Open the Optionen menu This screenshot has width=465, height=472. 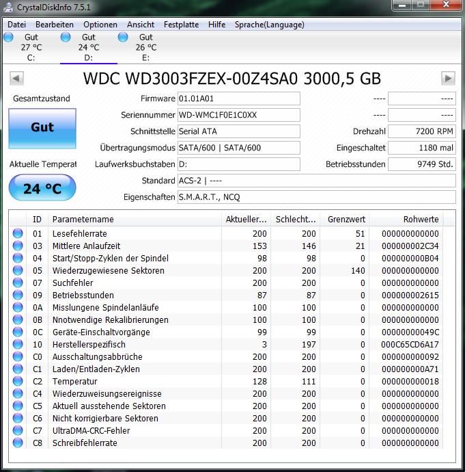click(x=100, y=25)
